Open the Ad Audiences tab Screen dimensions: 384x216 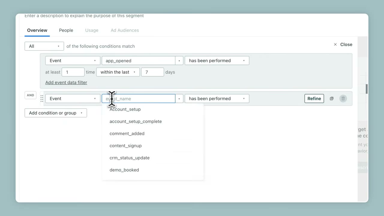pos(125,30)
